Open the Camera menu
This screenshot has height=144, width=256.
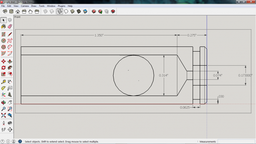pos(25,6)
